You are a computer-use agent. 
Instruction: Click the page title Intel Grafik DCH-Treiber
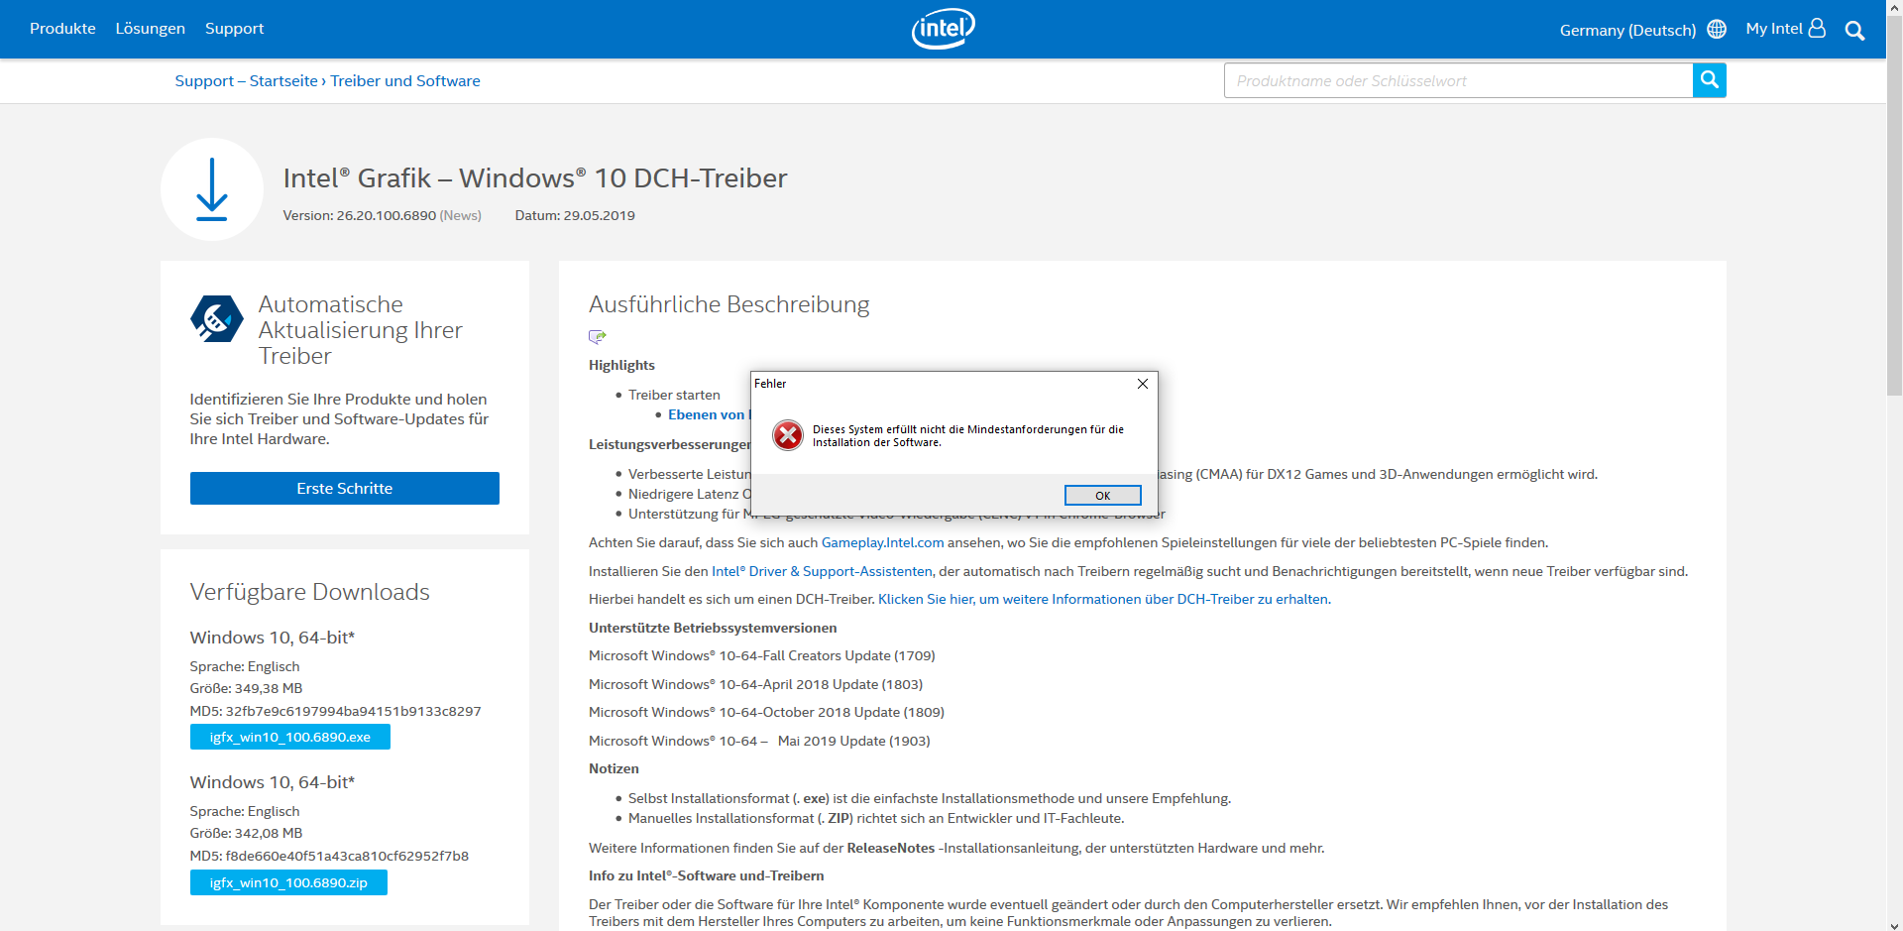tap(535, 177)
